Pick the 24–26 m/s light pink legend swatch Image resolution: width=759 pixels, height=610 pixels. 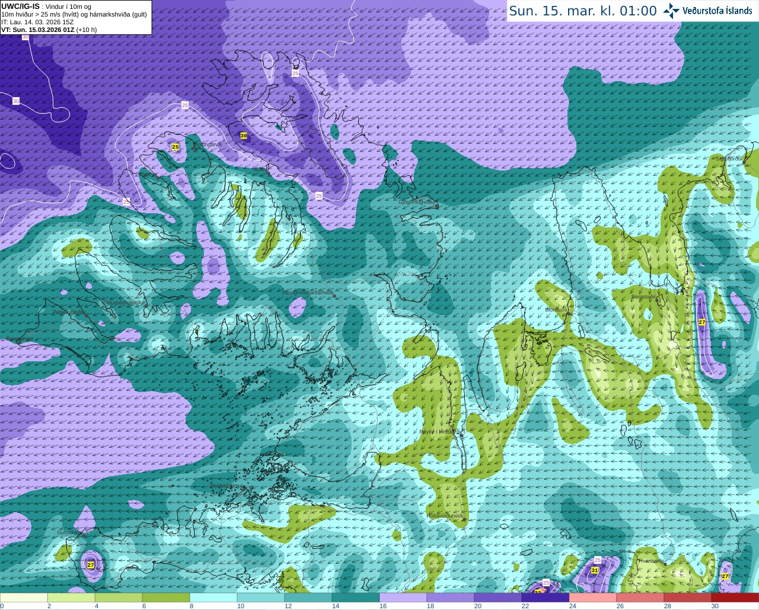593,597
